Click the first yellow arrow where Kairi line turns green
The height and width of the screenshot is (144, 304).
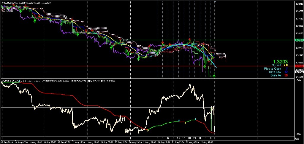(148, 130)
